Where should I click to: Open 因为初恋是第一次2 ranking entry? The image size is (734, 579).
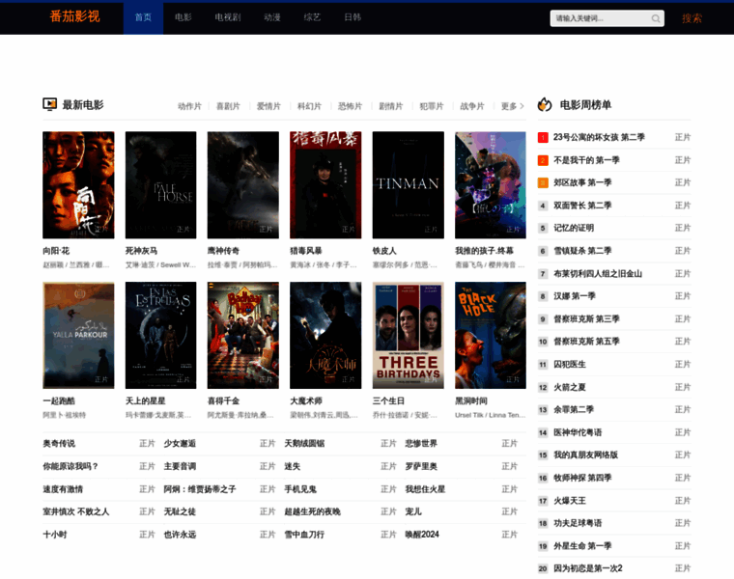(x=588, y=568)
